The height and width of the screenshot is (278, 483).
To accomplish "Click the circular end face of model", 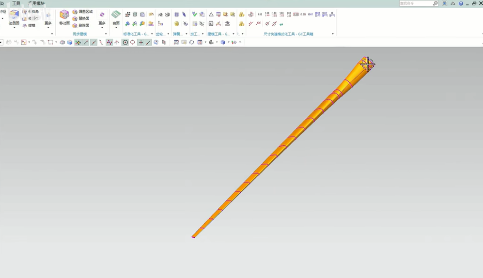I will point(368,64).
